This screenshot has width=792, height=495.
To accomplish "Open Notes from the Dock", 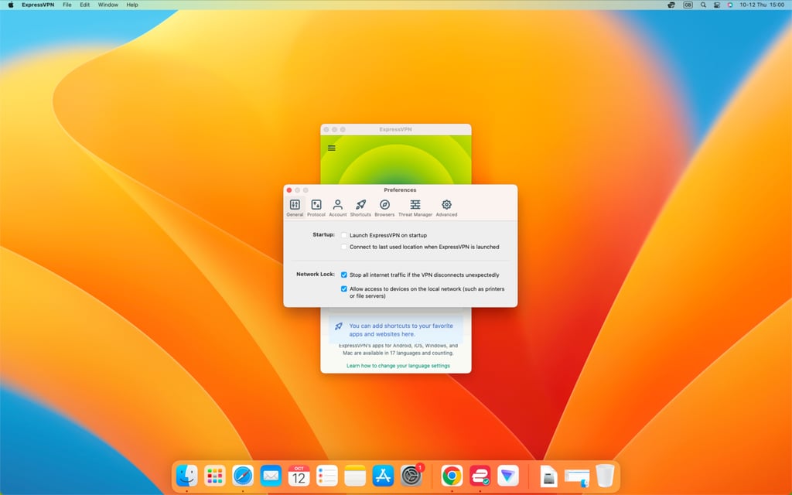I will [355, 476].
